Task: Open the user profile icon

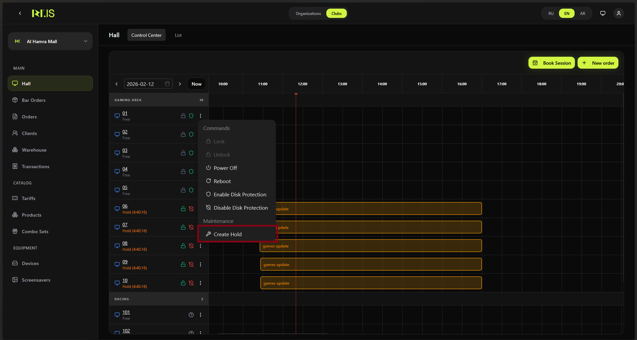Action: [618, 13]
